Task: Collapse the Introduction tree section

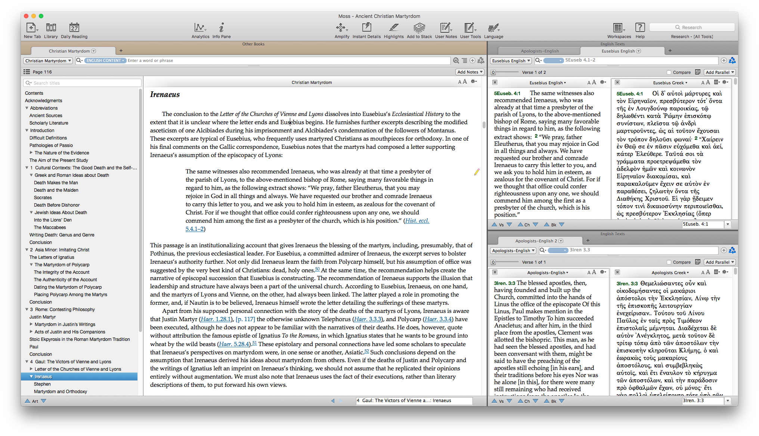Action: [x=27, y=131]
